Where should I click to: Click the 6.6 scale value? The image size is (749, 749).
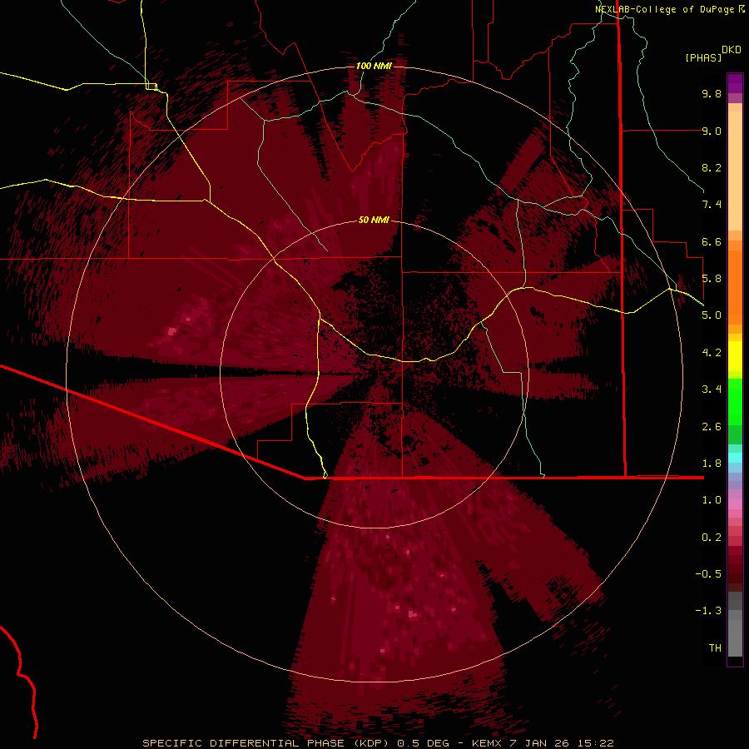pos(712,241)
